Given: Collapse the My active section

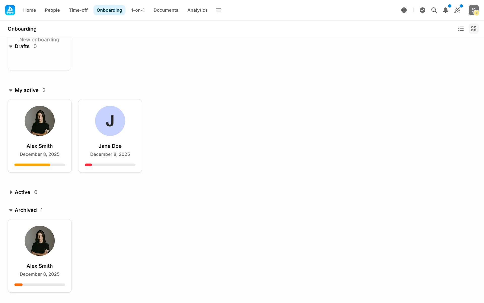Looking at the screenshot, I should [11, 90].
